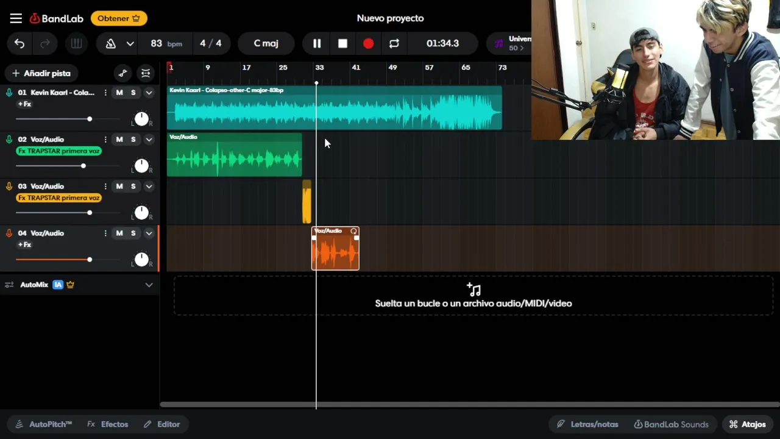Stop playback
This screenshot has width=780, height=439.
[342, 43]
